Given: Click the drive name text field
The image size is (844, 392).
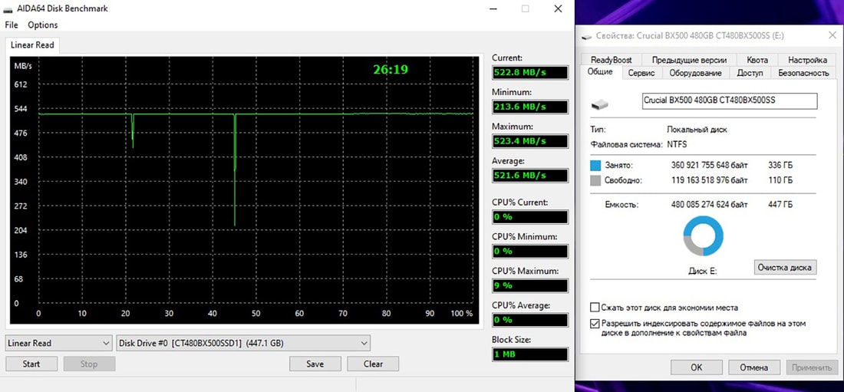Looking at the screenshot, I should click(729, 100).
